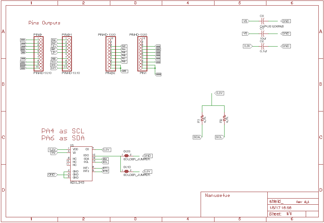Select the PIN1 header connector
The width and height of the screenshot is (324, 223).
pos(142,54)
